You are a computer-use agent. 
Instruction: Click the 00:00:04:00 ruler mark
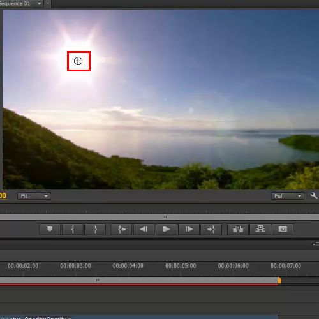pyautogui.click(x=128, y=266)
